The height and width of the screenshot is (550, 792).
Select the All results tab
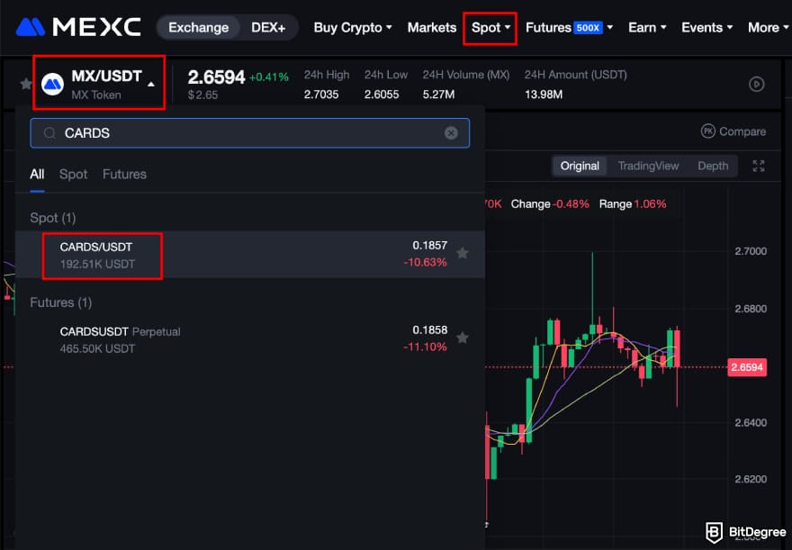coord(37,175)
